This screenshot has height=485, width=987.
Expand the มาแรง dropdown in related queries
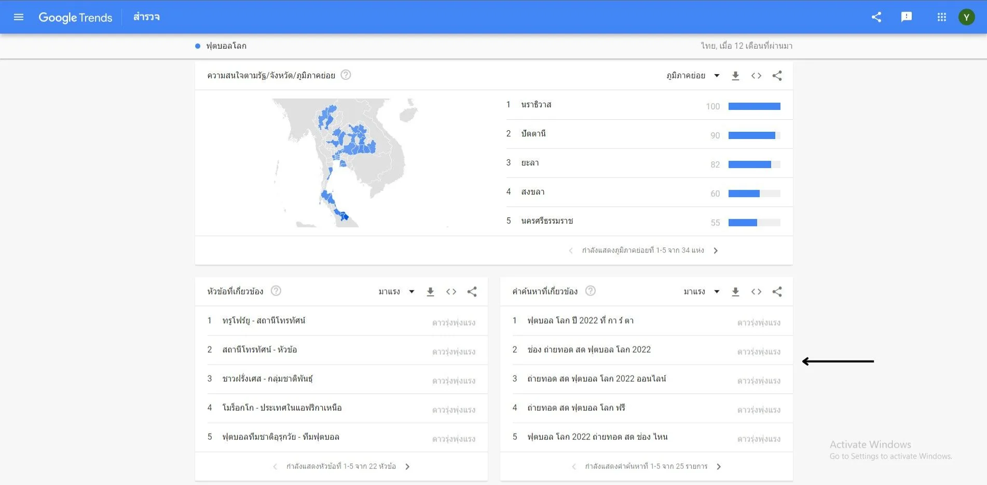(702, 292)
